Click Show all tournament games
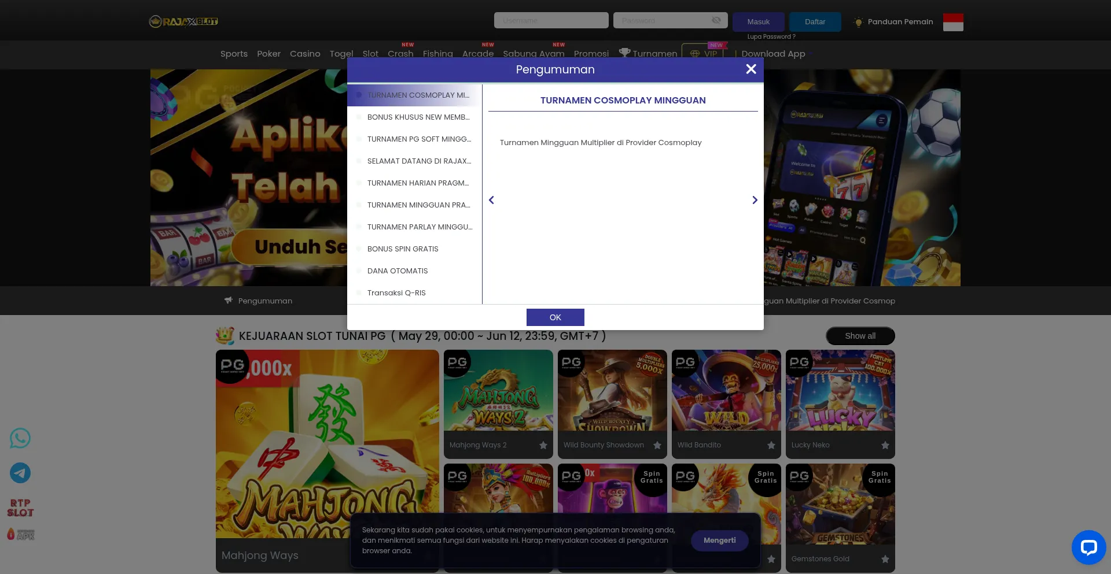 (860, 336)
